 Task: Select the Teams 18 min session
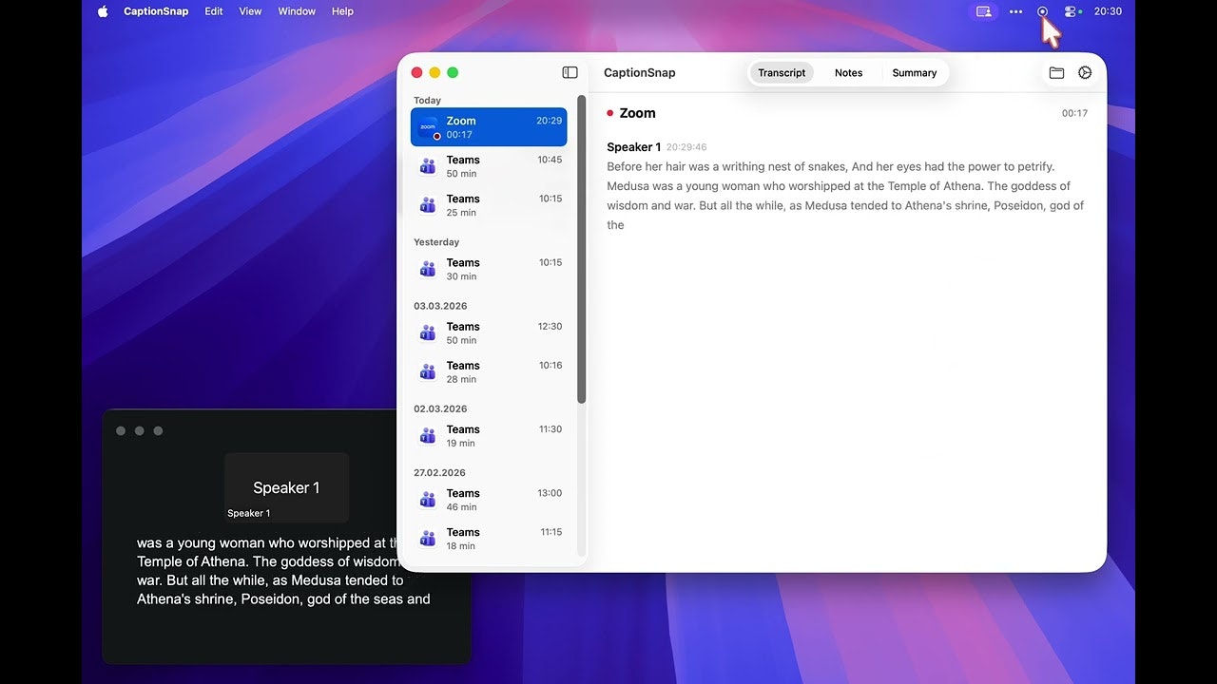coord(489,539)
